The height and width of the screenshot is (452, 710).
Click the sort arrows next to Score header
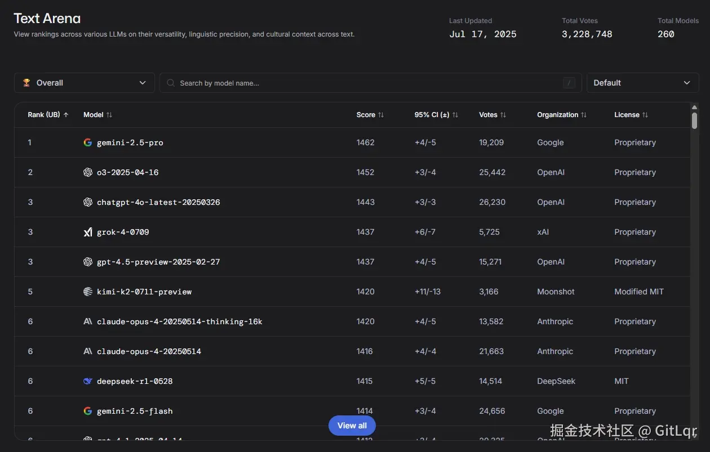[381, 115]
